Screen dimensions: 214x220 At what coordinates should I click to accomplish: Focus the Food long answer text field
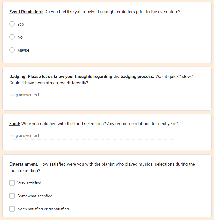(92, 136)
